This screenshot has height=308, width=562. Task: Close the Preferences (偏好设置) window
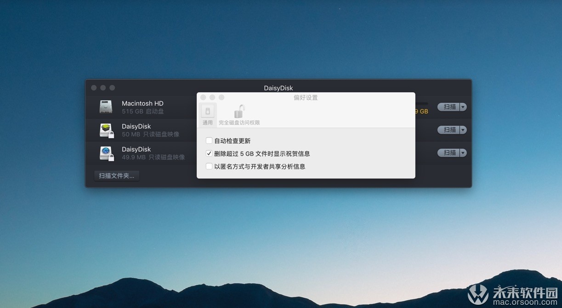pos(203,97)
